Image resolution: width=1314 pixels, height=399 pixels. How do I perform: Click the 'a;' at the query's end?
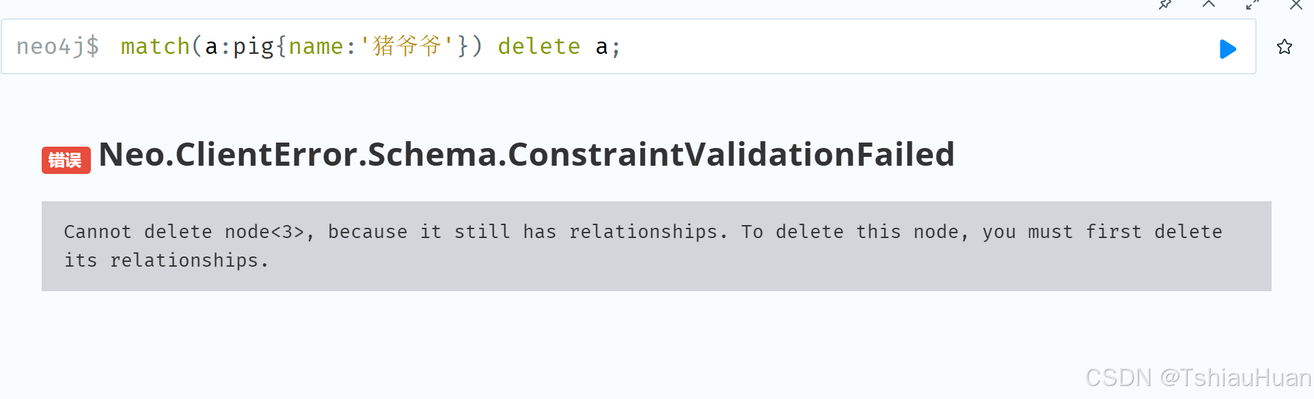(x=607, y=47)
